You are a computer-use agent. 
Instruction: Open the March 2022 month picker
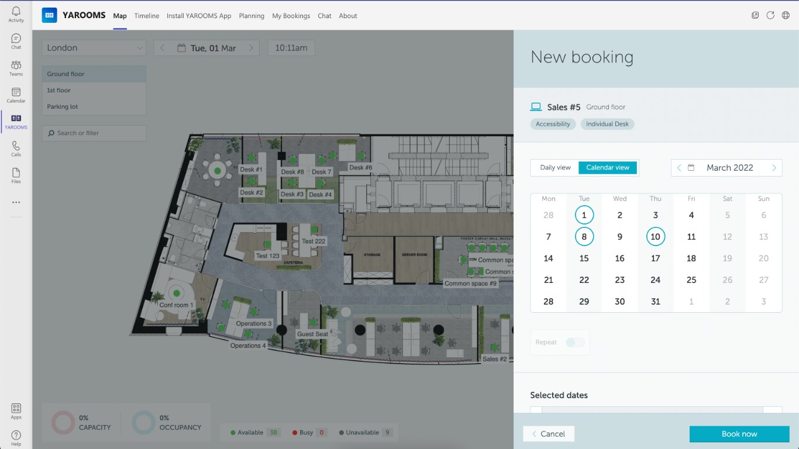729,168
